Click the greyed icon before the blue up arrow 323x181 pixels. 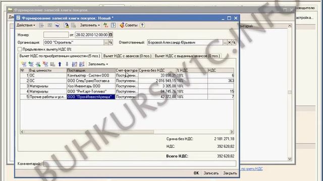(52, 64)
